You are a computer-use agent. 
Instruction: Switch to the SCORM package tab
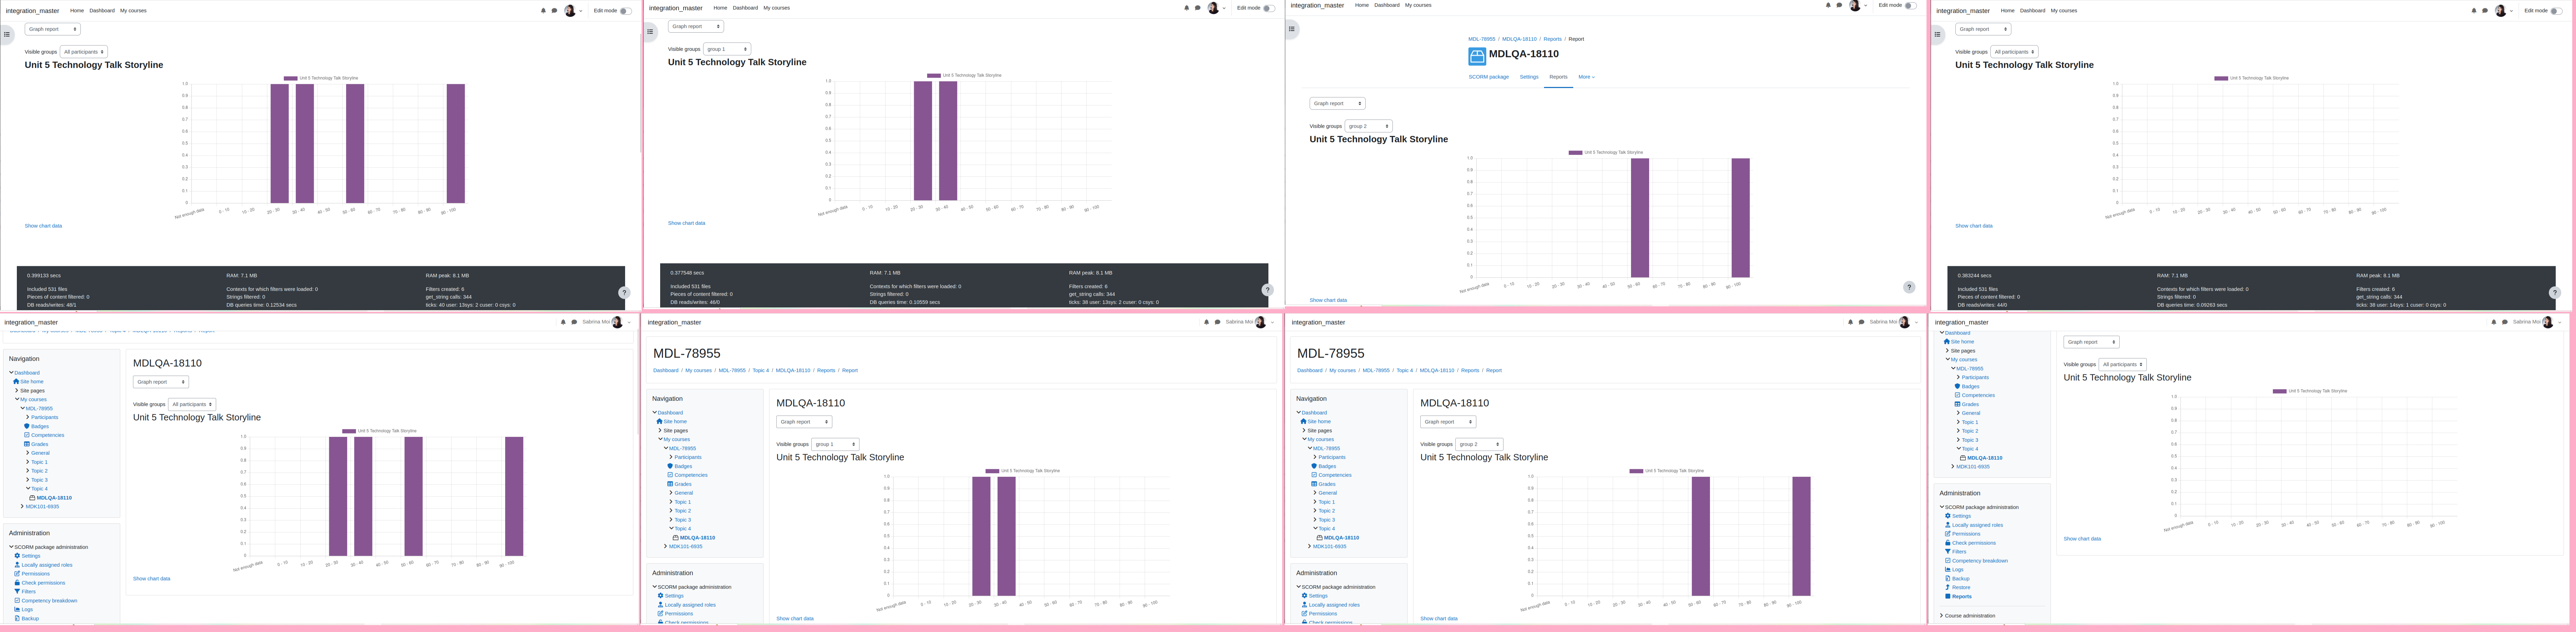pos(1489,77)
